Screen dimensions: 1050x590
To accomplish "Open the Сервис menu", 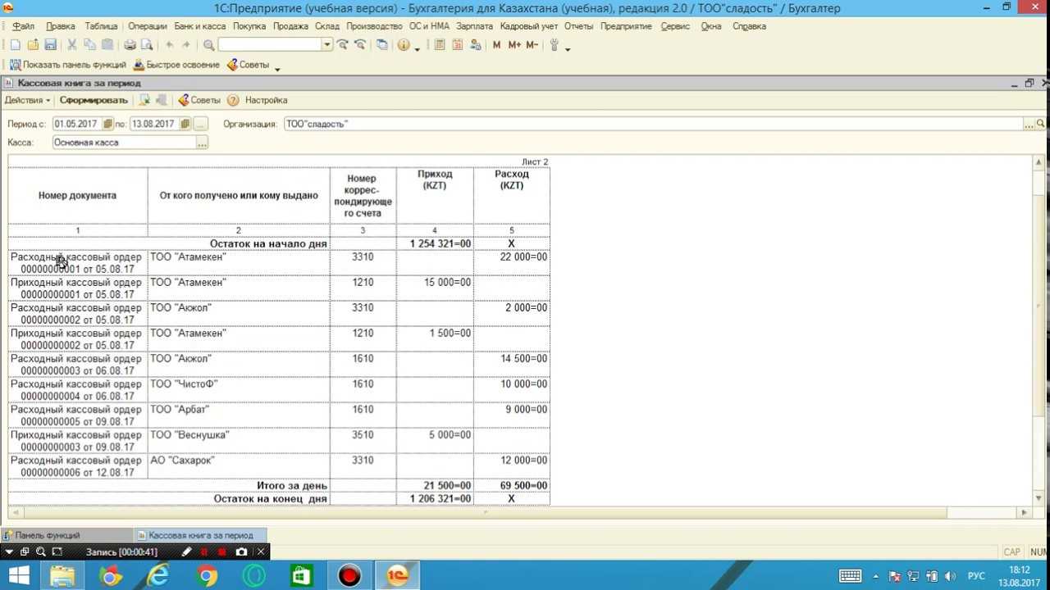I will 675,26.
